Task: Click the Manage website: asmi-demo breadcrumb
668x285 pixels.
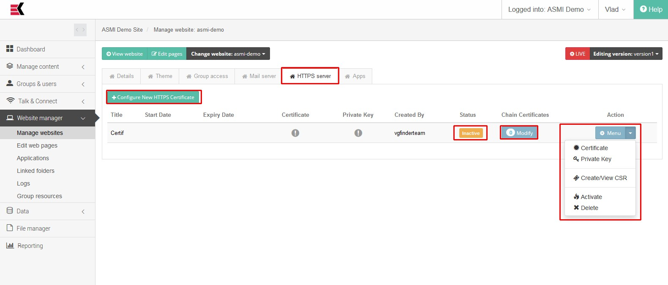Action: point(189,30)
